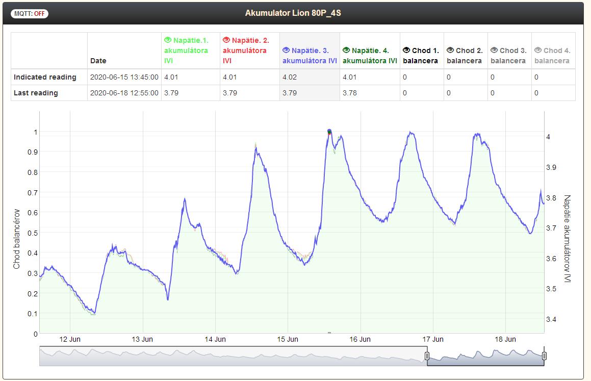Hide Napätie 3 akumulátora series via eye icon
The width and height of the screenshot is (591, 381).
pyautogui.click(x=286, y=50)
